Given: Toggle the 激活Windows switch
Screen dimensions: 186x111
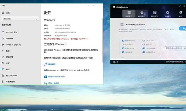Looking at the screenshot, I should coord(123,41).
